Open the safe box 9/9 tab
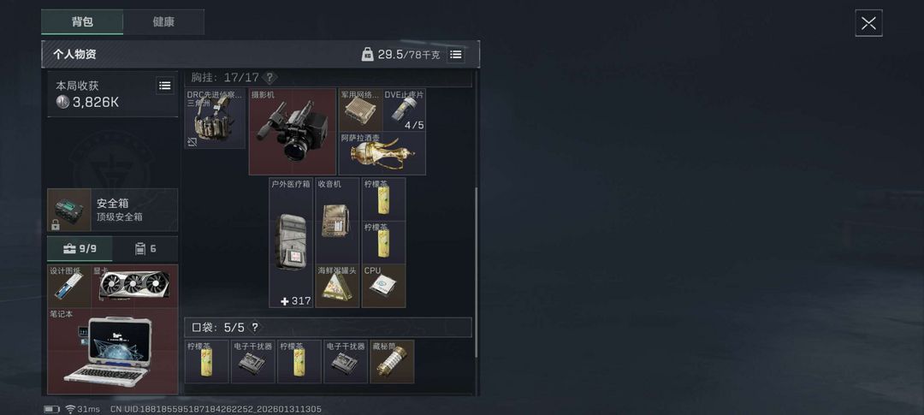The height and width of the screenshot is (415, 924). 80,249
